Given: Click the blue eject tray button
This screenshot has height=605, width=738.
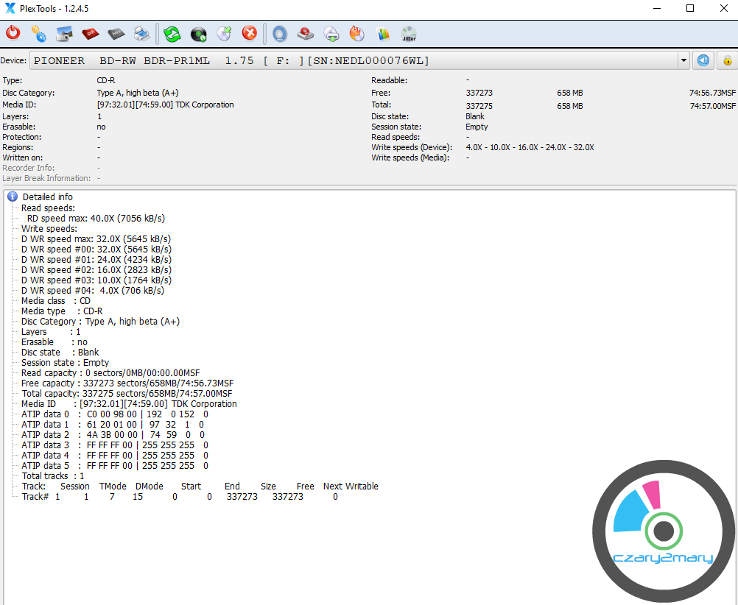Looking at the screenshot, I should [704, 60].
